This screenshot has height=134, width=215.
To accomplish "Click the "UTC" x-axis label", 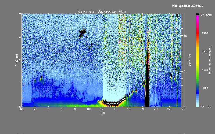I will pyautogui.click(x=102, y=113).
